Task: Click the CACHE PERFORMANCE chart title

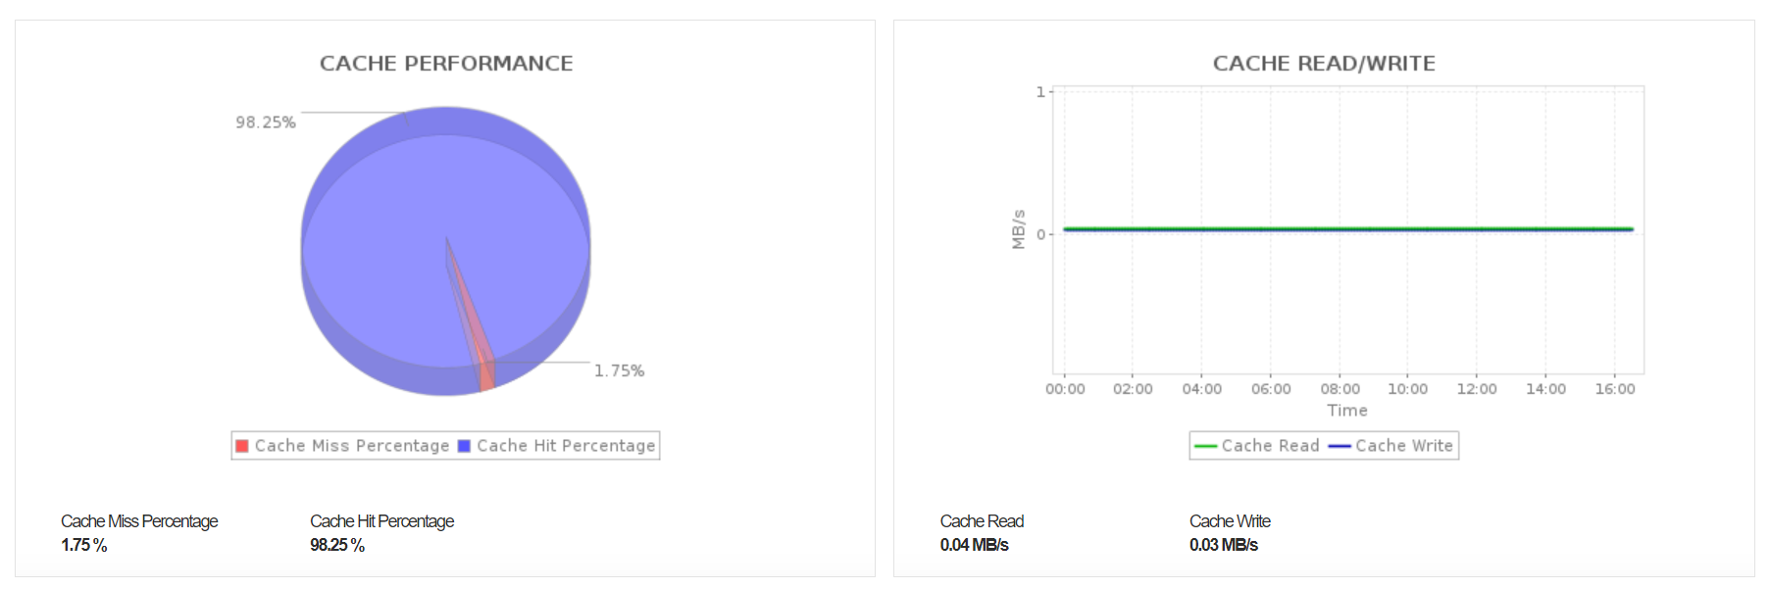Action: pos(446,64)
